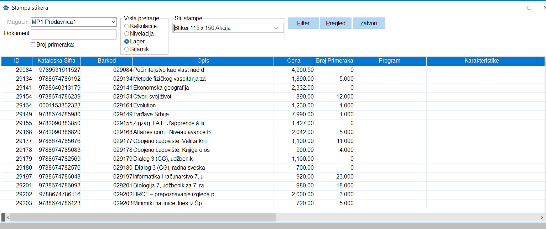Click the horizontal scrollbar left arrow
The height and width of the screenshot is (229, 546).
click(x=7, y=217)
